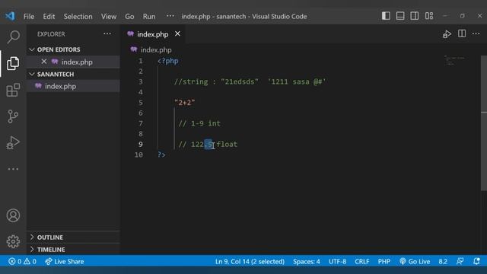This screenshot has height=274, width=487.
Task: Open the Customize Layout icon
Action: pos(429,16)
